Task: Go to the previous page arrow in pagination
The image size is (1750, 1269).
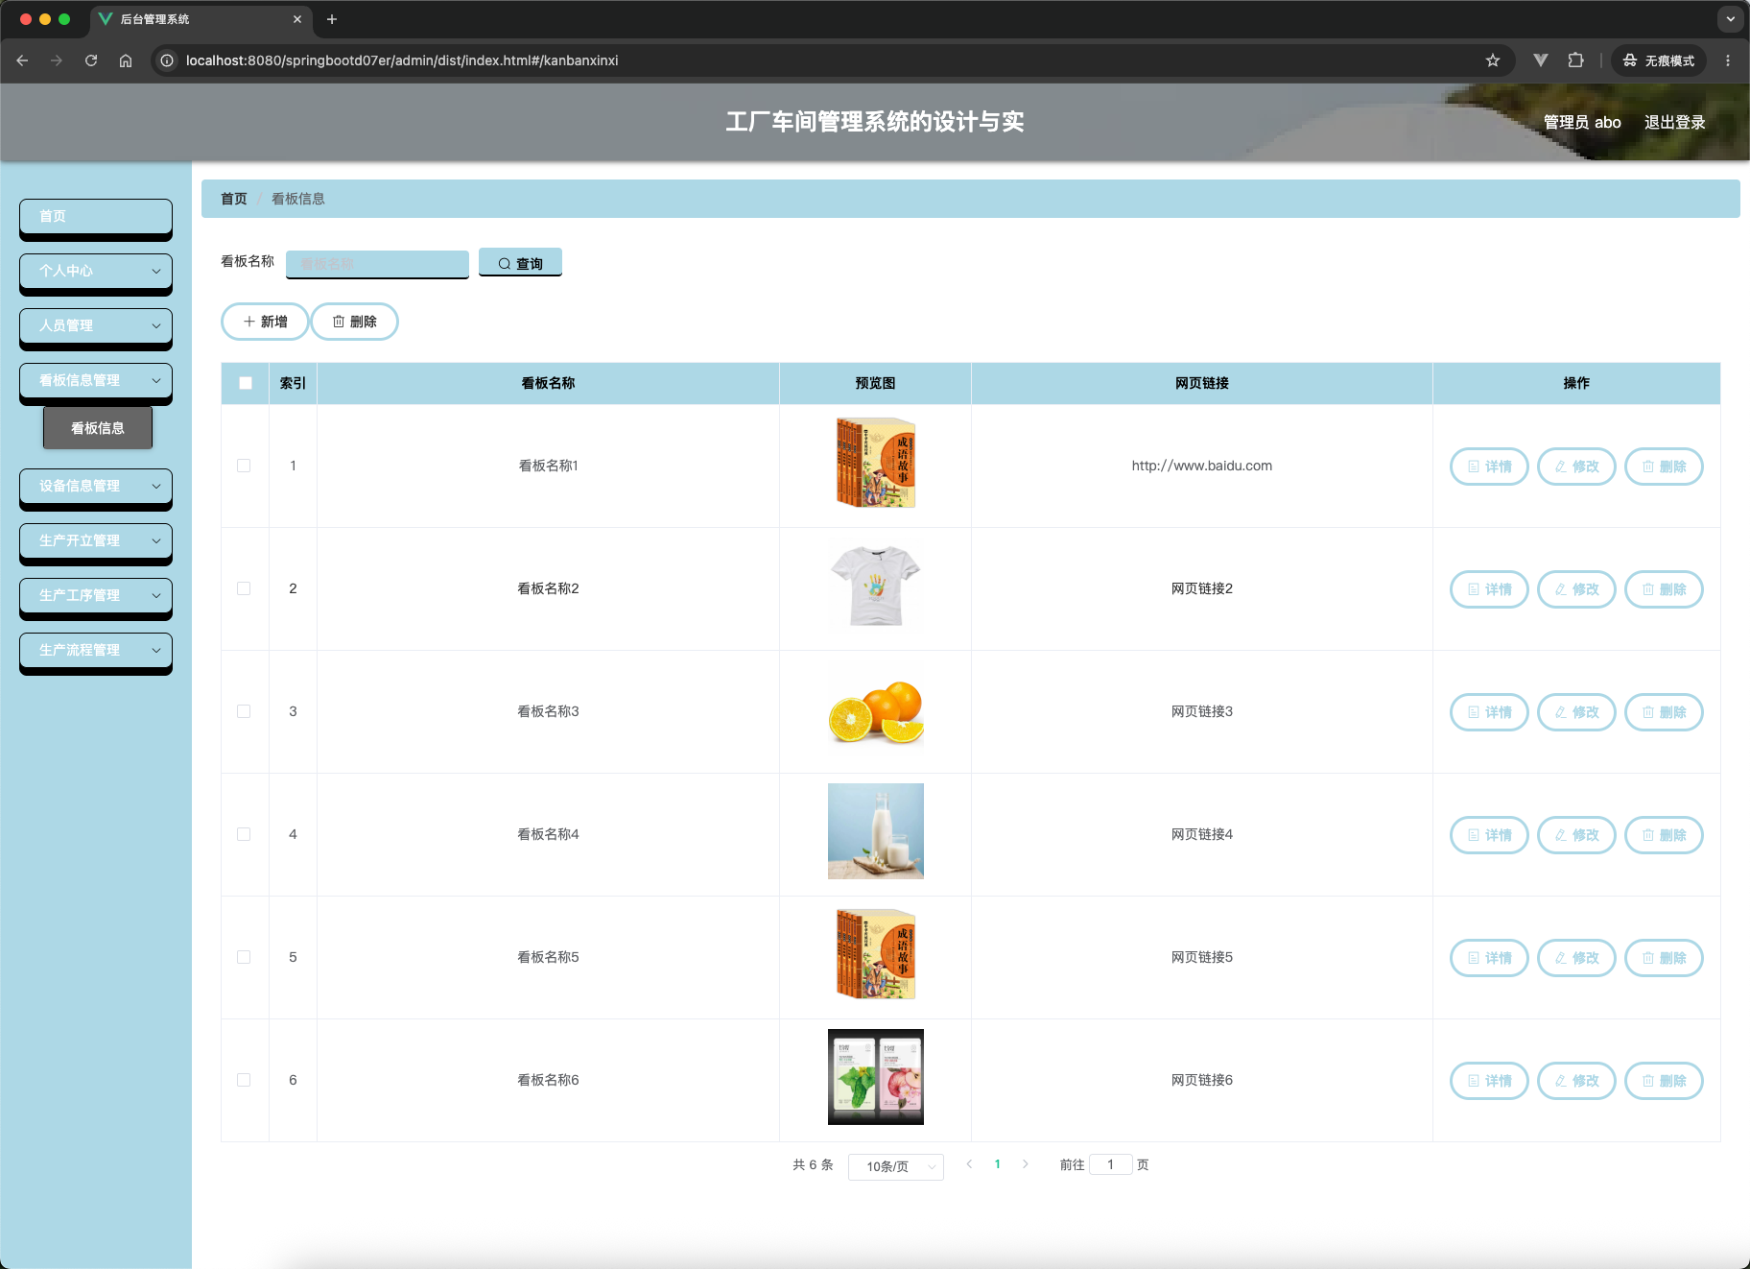Action: click(969, 1164)
